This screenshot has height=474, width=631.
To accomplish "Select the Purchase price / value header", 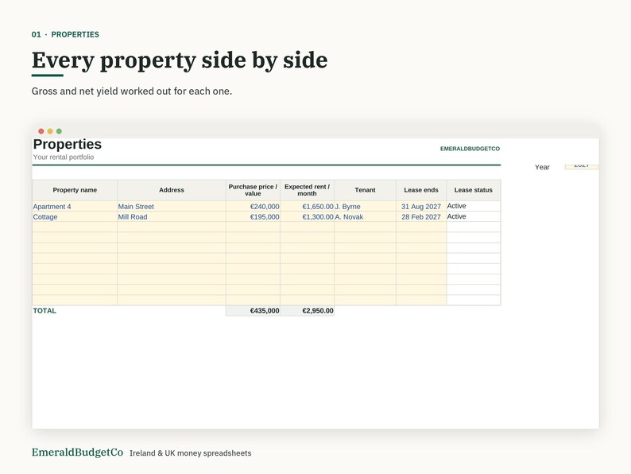I will [253, 190].
